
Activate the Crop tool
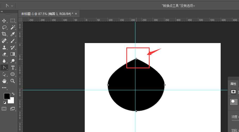tap(4, 34)
